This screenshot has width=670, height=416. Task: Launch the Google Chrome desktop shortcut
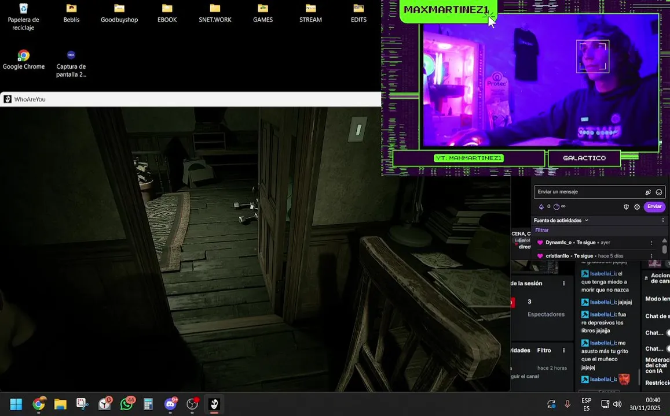coord(24,60)
